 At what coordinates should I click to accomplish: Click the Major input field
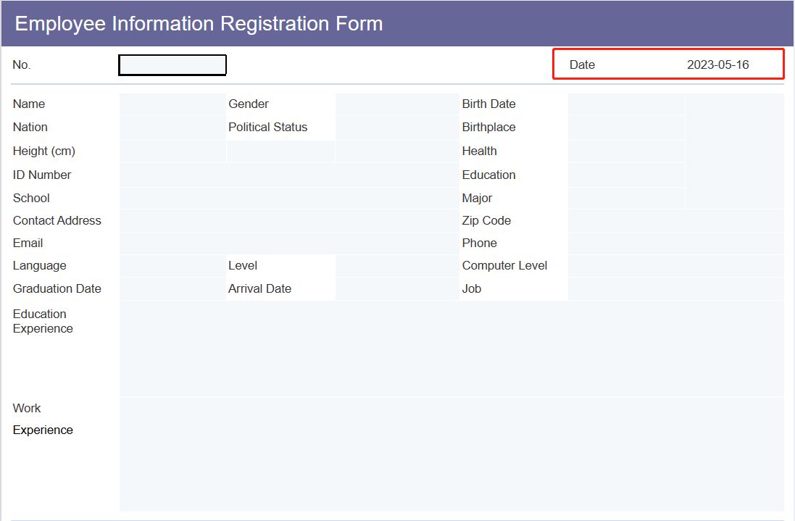626,198
